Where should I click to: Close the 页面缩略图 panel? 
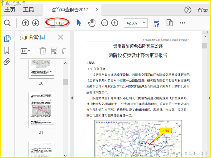[60, 37]
